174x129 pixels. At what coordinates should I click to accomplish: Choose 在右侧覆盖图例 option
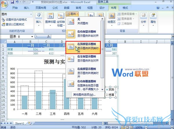(83, 85)
